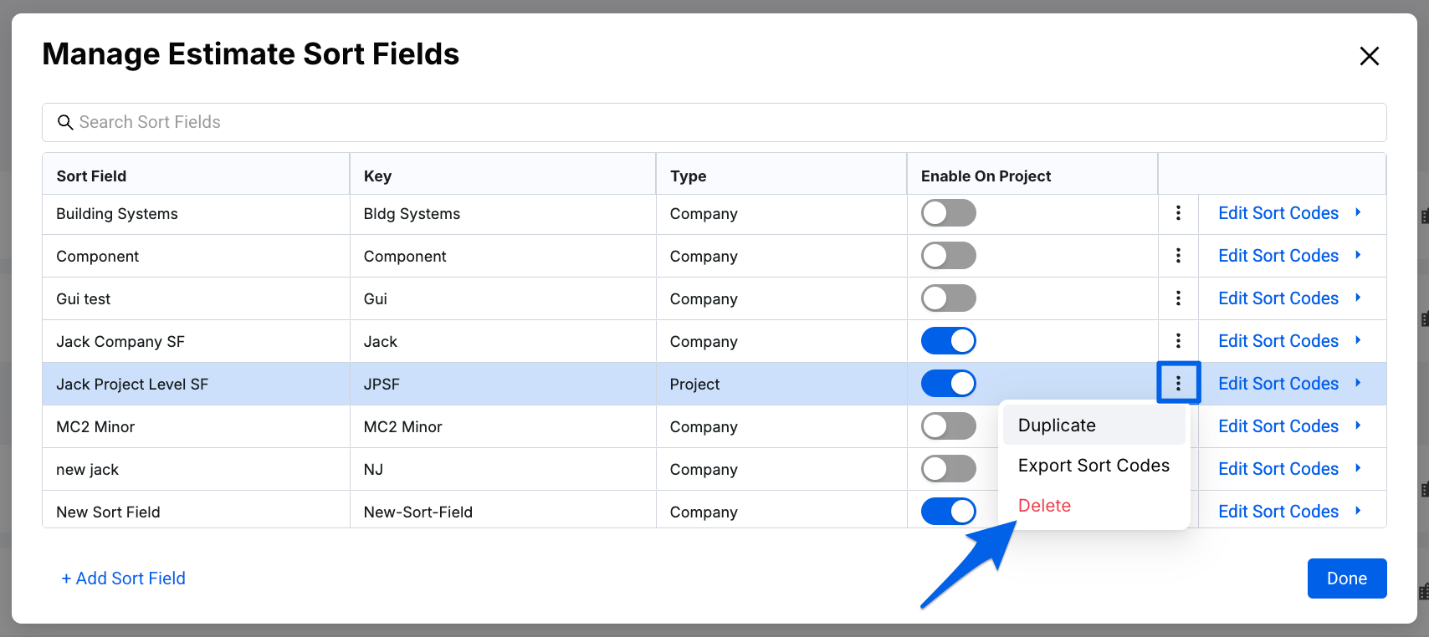Expand the arrow beside New Sort Field's Edit Sort Codes
Image resolution: width=1429 pixels, height=637 pixels.
(x=1358, y=511)
